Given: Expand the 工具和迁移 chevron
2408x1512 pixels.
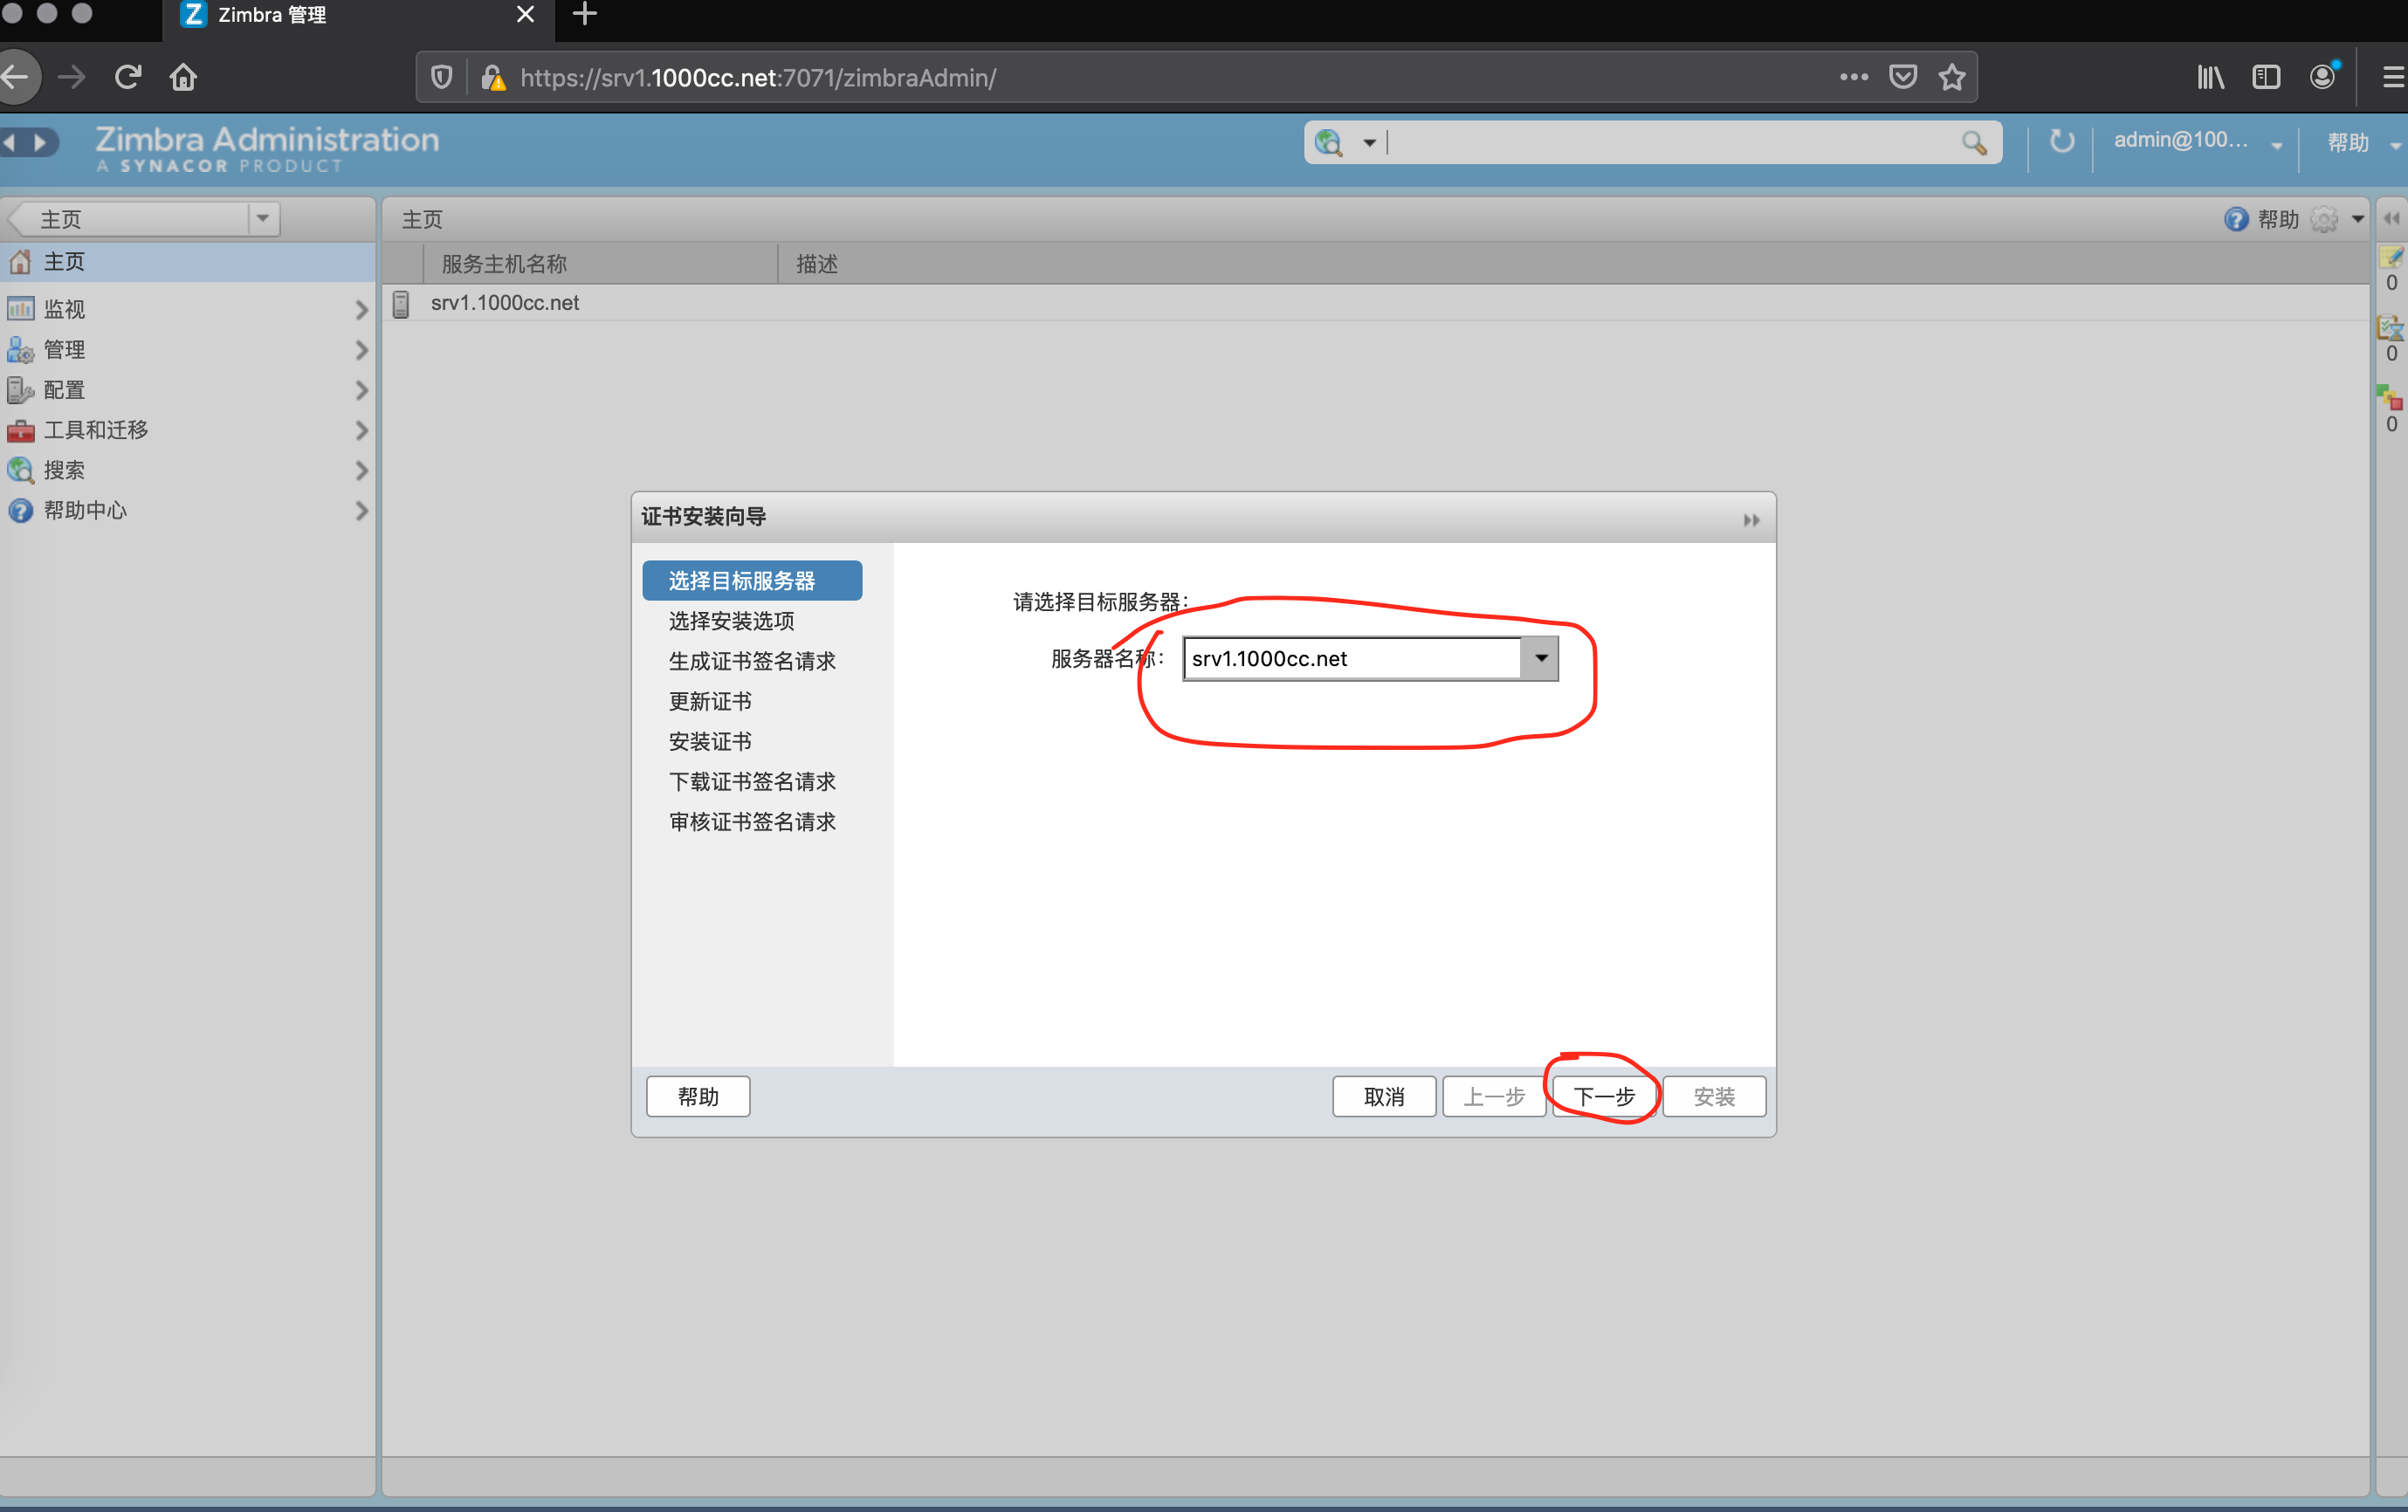Looking at the screenshot, I should (x=361, y=430).
